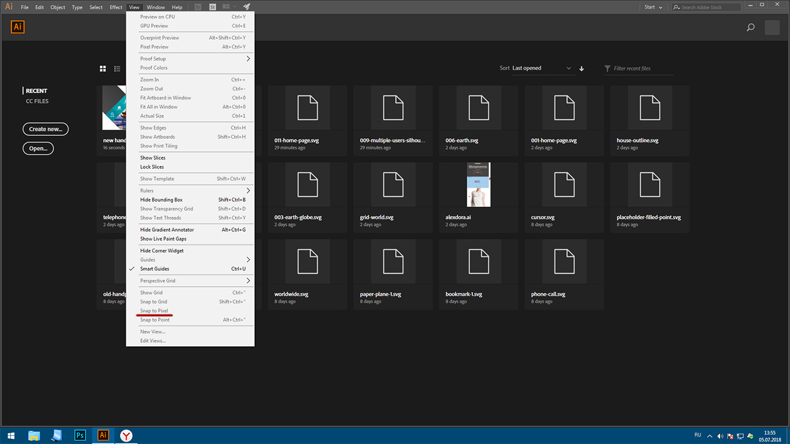Open the Window menu

(x=156, y=8)
